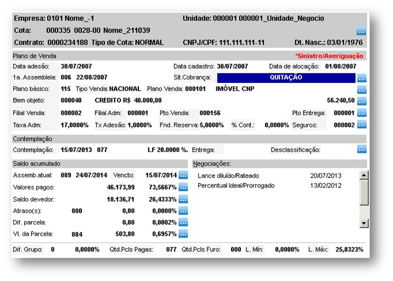Open details button on Vl. da Parcela row
Viewport: 393px width, 281px height.
pyautogui.click(x=183, y=234)
